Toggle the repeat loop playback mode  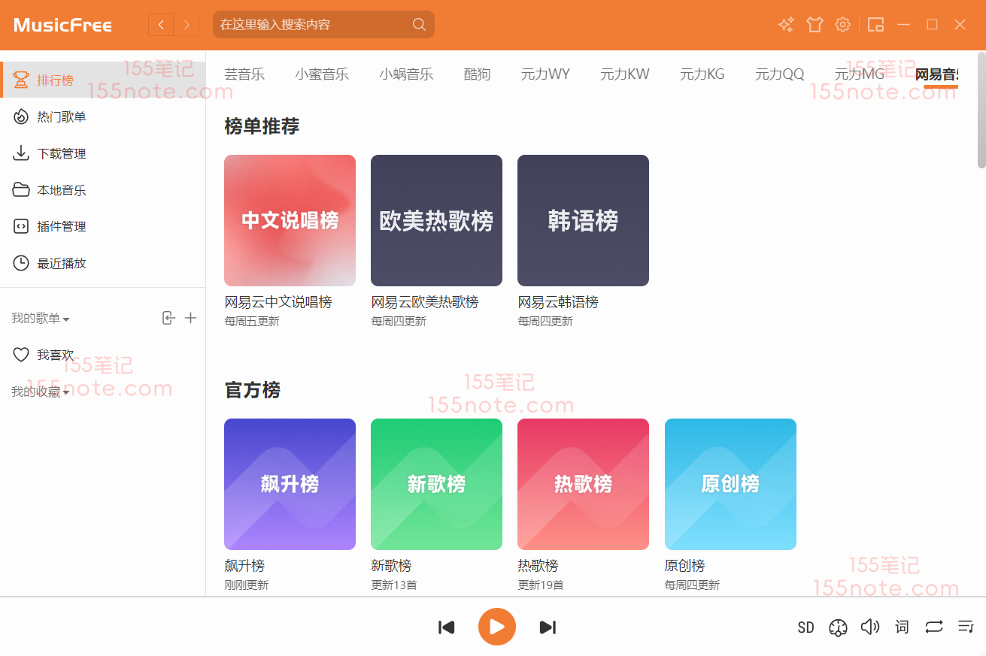click(933, 627)
